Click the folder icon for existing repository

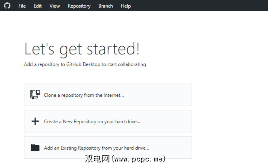(35, 148)
